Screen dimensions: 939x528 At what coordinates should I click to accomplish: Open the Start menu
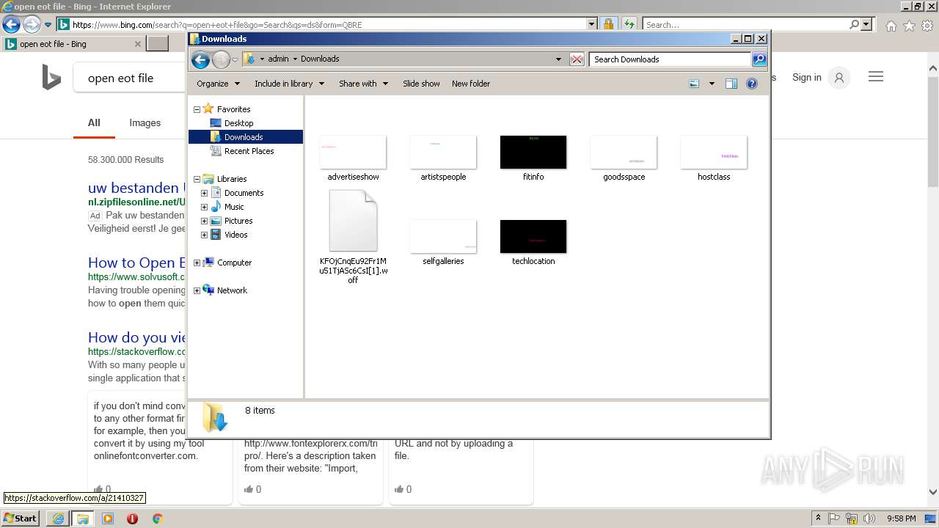click(x=20, y=518)
